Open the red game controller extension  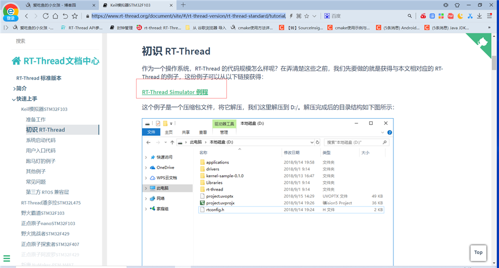423,16
